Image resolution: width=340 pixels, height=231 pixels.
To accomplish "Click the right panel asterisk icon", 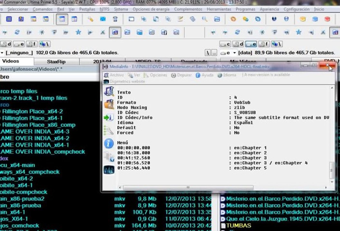I will 262,32.
